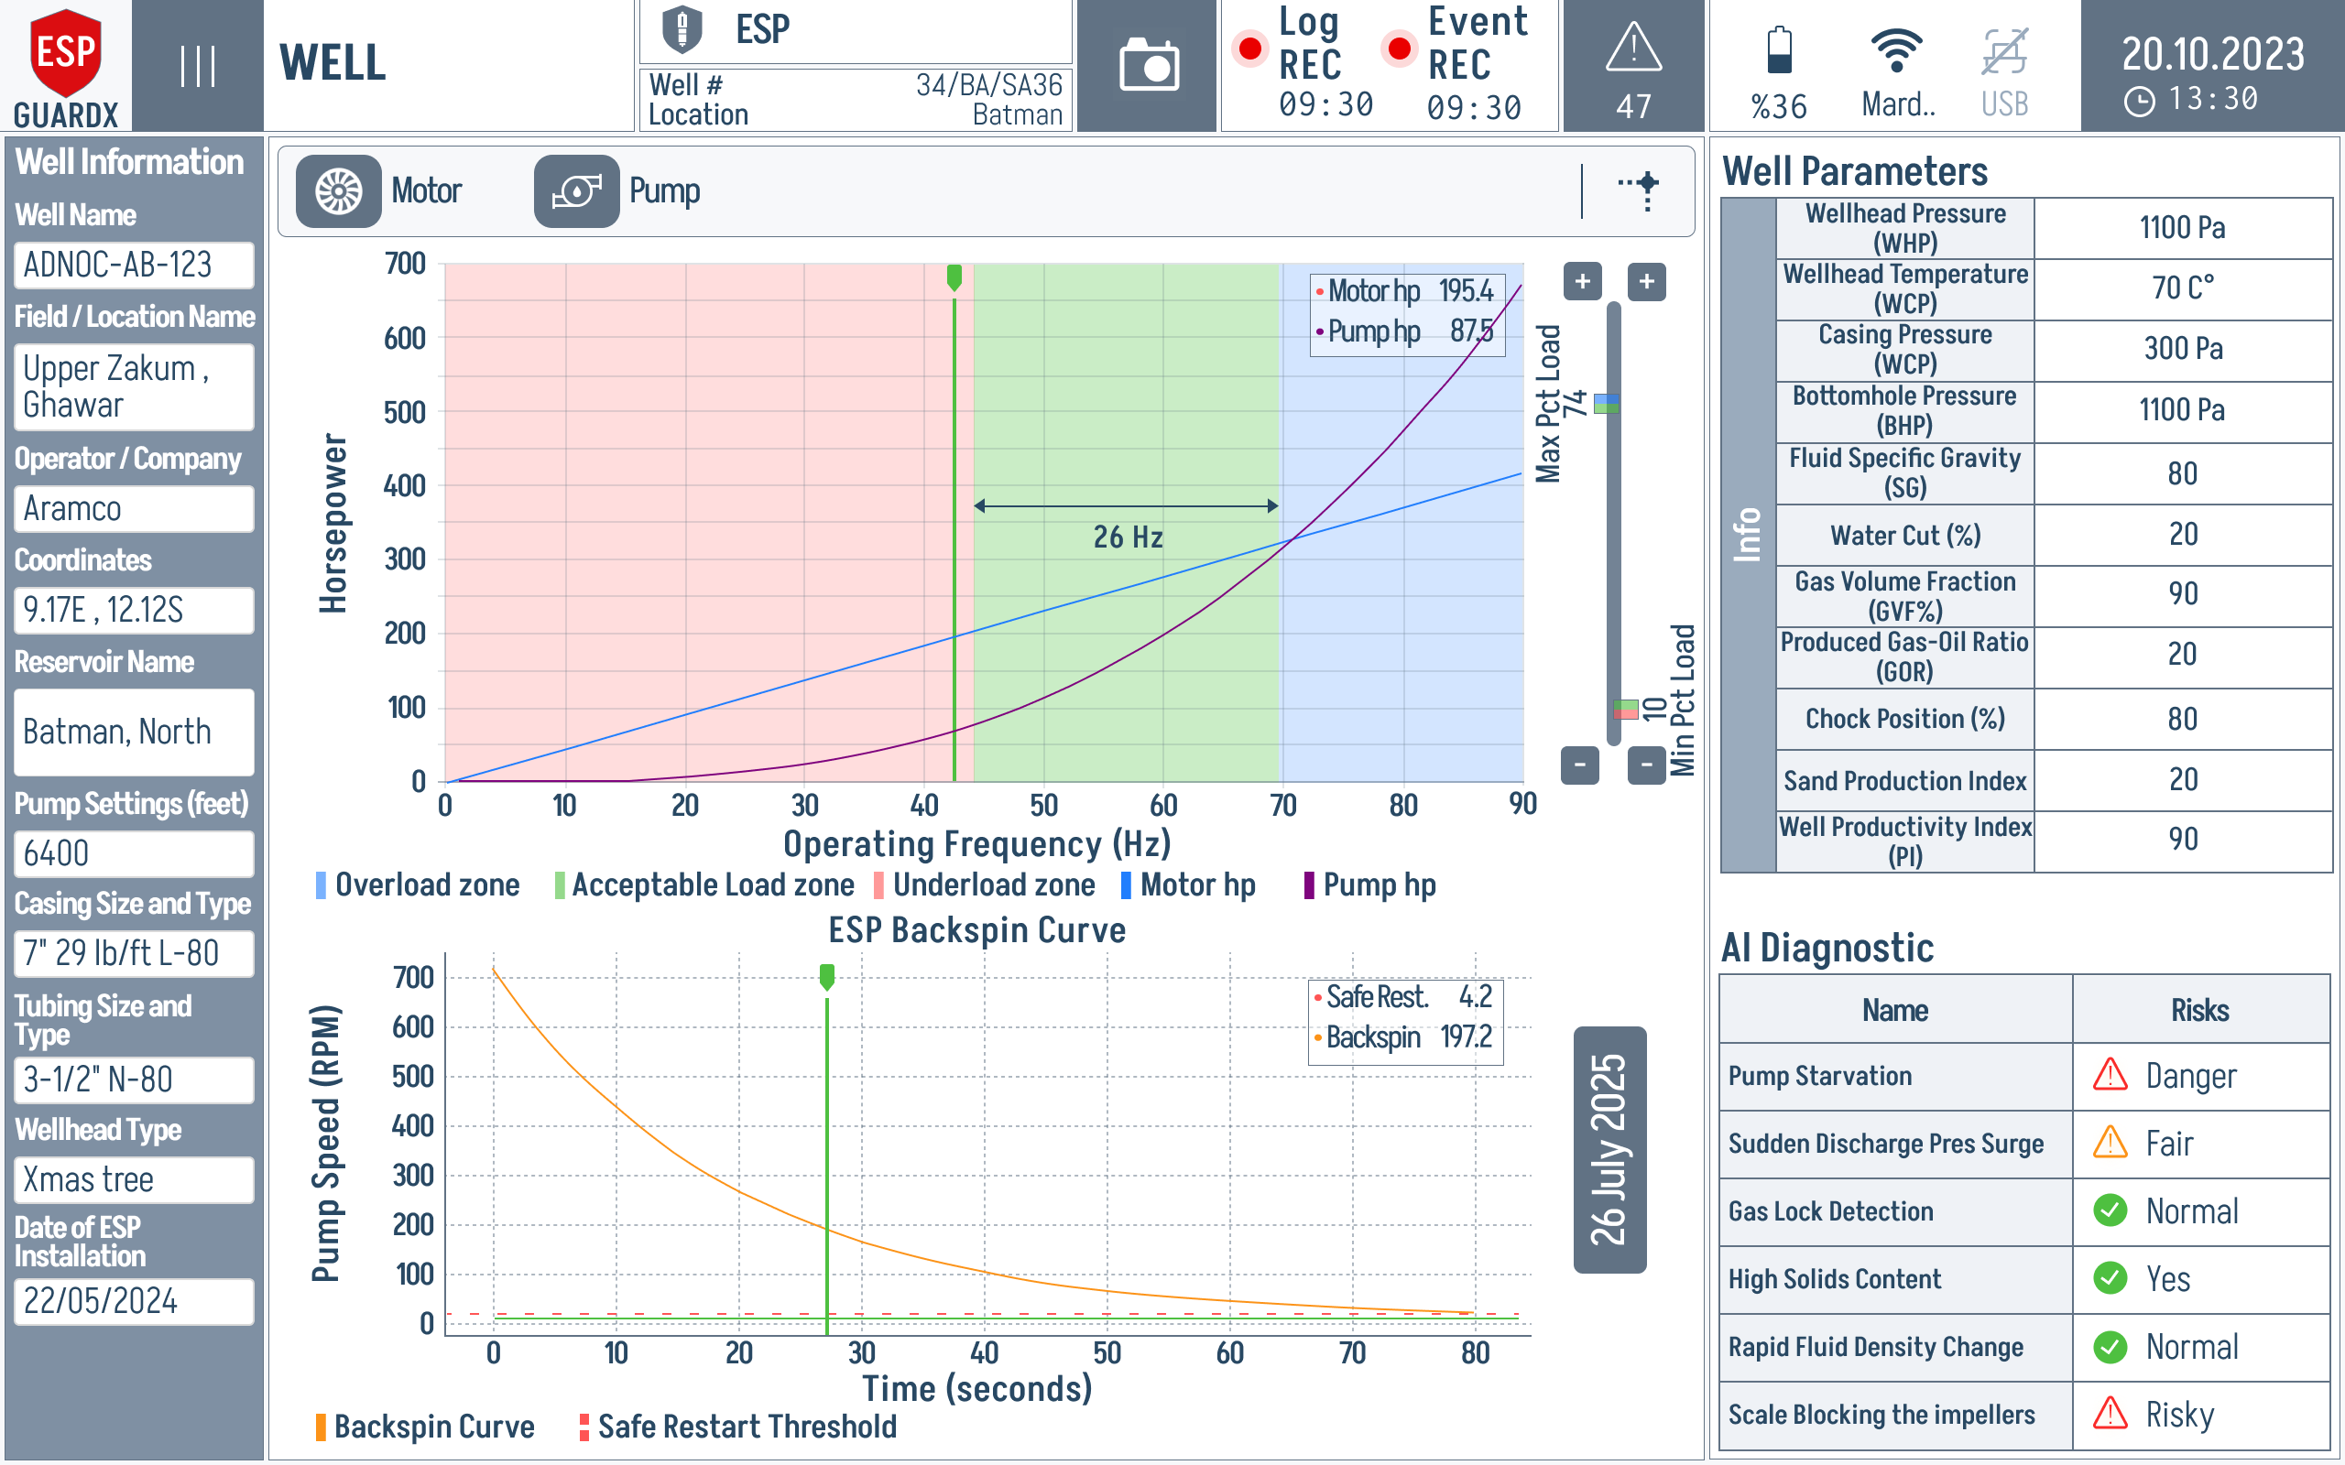
Task: Edit the Tubing Size field 3-1/2" N-80
Action: click(134, 1080)
